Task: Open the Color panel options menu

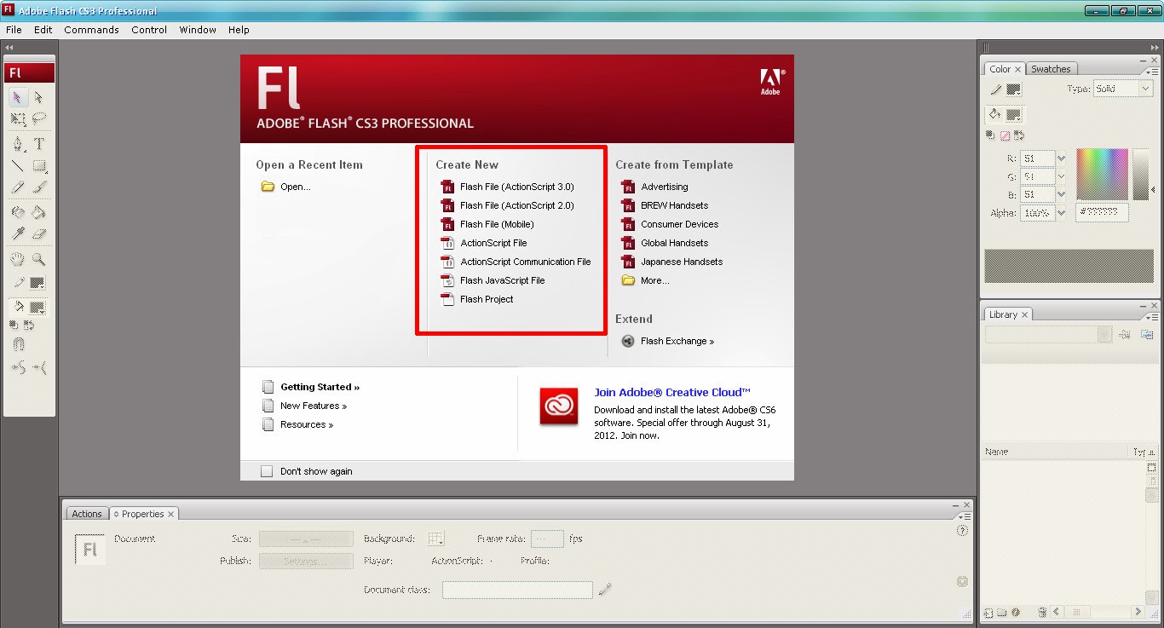Action: click(1155, 72)
